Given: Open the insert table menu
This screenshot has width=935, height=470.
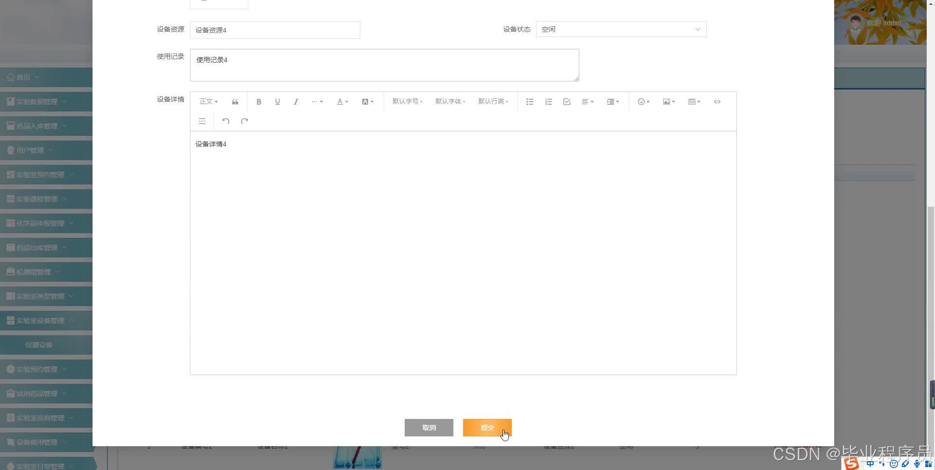Looking at the screenshot, I should [x=694, y=102].
